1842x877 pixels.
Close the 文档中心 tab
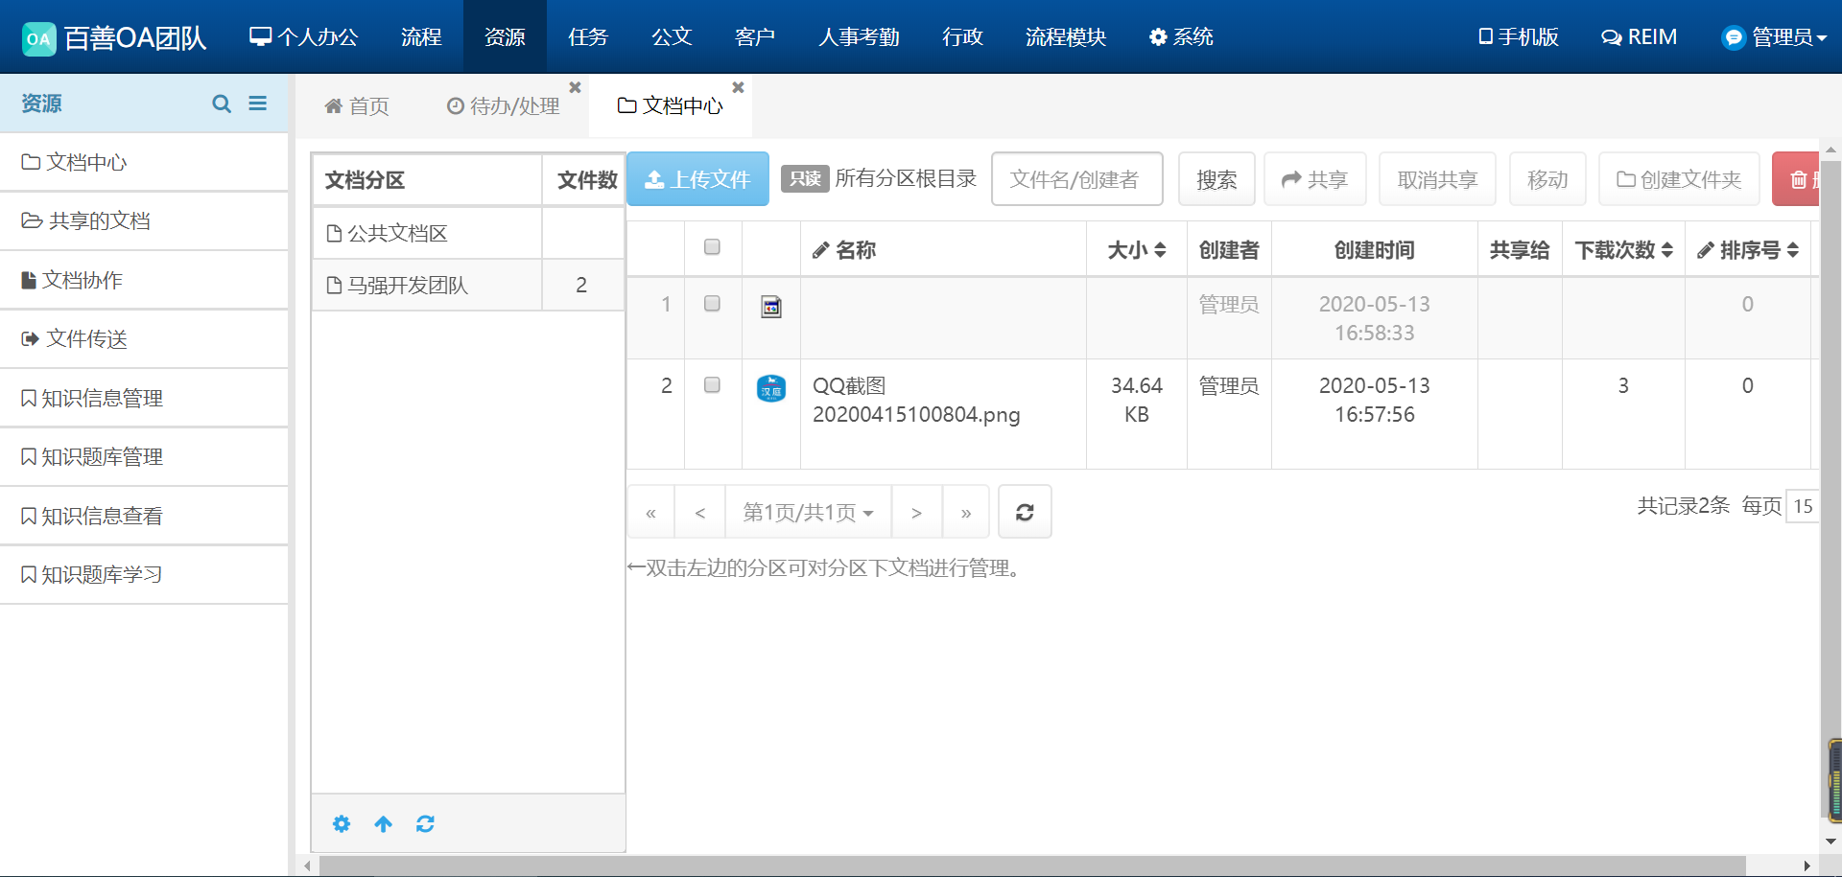738,87
